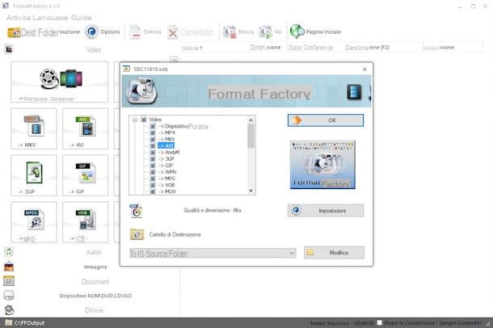Screen dimensions: 493x328
Task: Select Dispositivo Portatile in tree
Action: pos(183,126)
